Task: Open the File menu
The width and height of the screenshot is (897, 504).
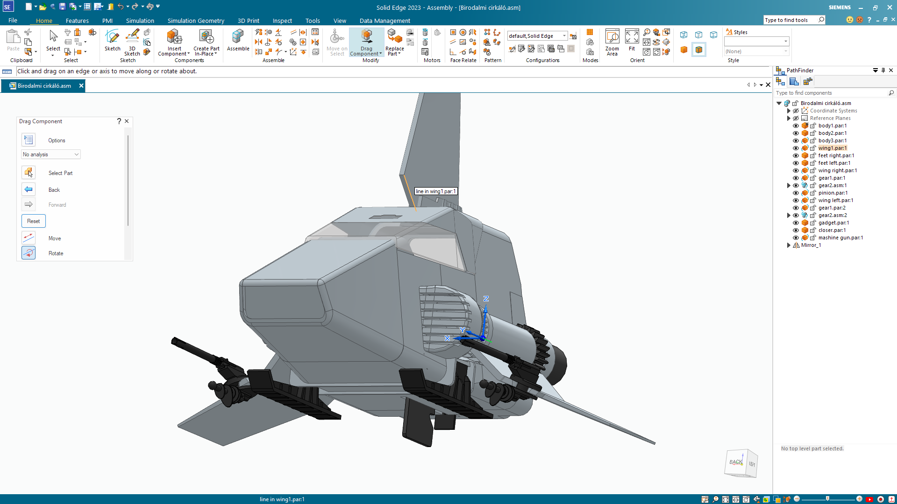Action: coord(13,21)
